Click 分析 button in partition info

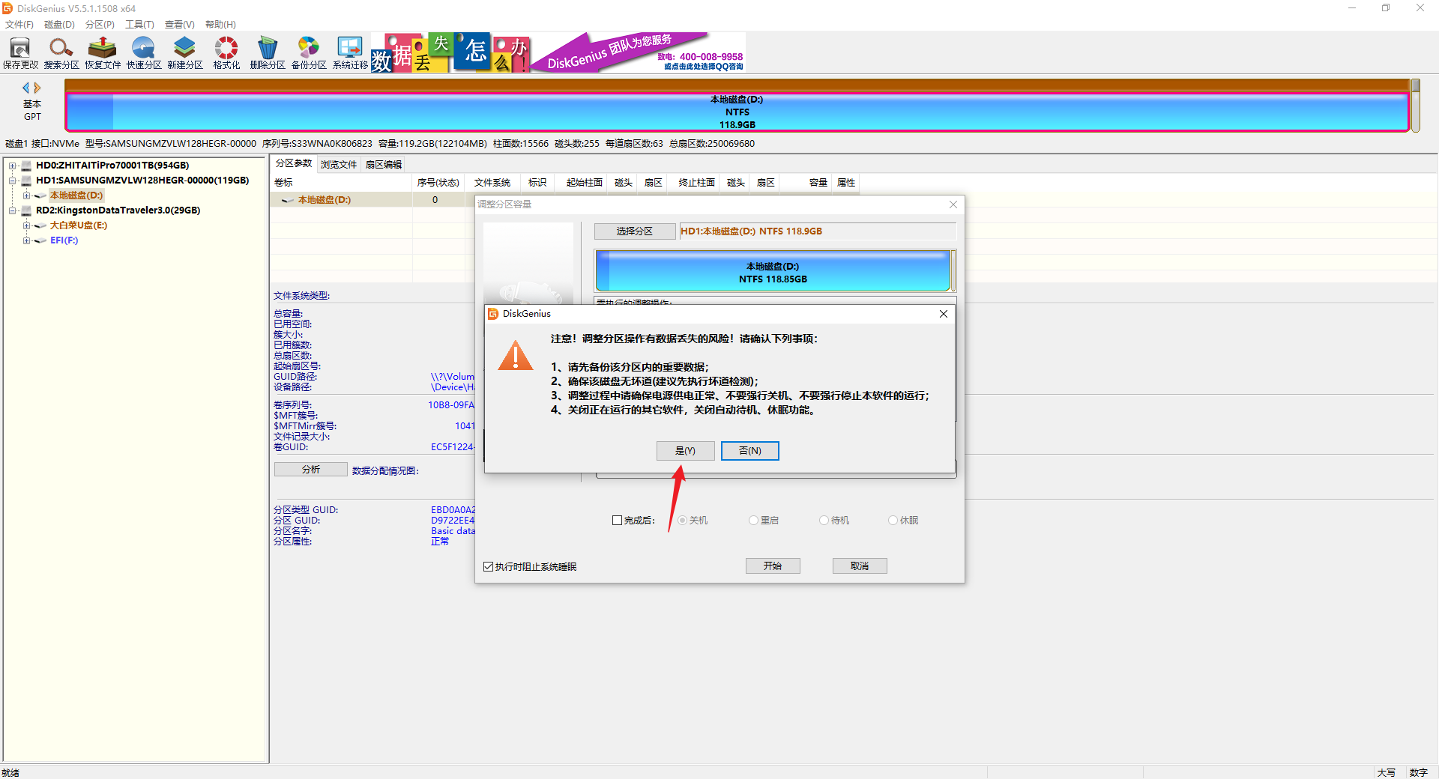pos(311,470)
